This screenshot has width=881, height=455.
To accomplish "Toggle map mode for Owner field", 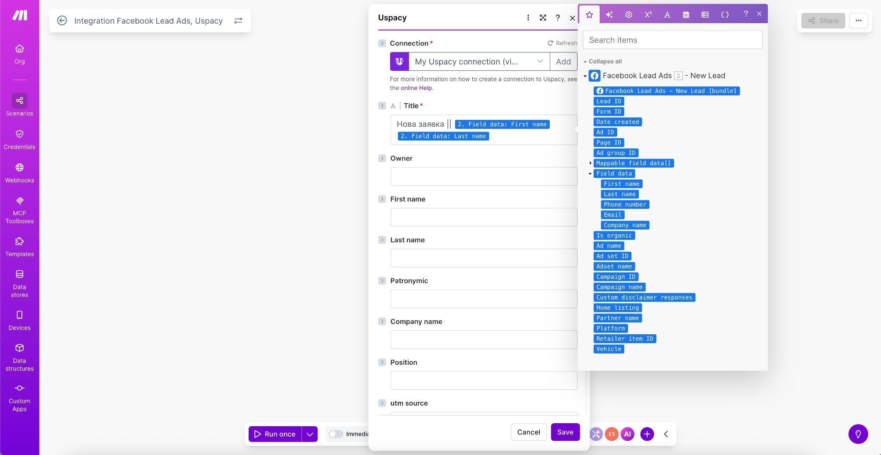I will 382,158.
